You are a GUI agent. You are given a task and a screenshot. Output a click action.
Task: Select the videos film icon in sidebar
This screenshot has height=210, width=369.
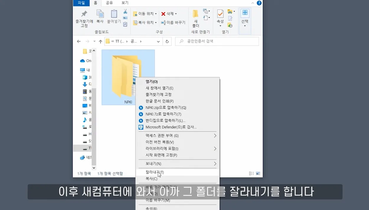[x=85, y=92]
